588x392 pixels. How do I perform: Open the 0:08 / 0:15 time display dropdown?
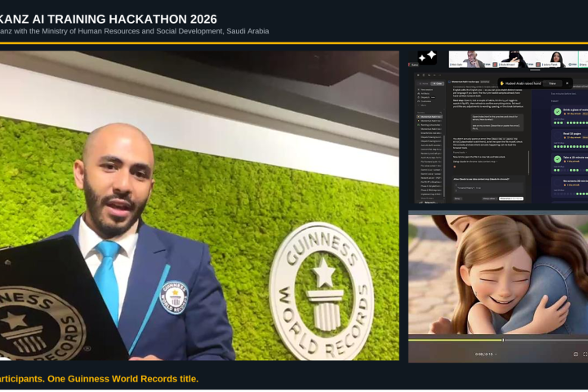(x=486, y=354)
